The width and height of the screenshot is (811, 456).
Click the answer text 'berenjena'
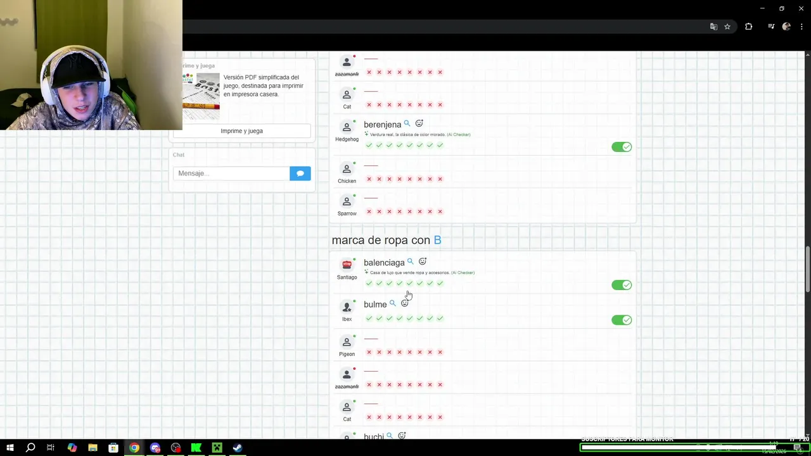tap(382, 125)
